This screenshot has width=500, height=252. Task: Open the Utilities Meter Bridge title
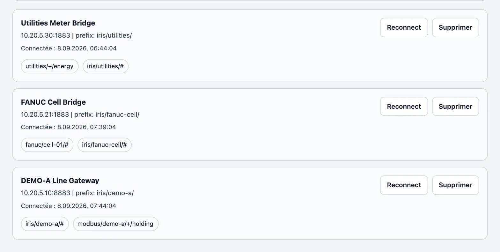[x=58, y=23]
